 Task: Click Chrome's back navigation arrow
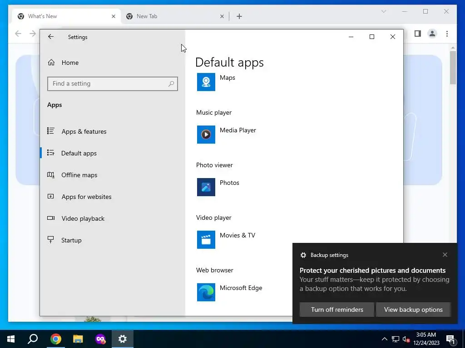tap(18, 34)
